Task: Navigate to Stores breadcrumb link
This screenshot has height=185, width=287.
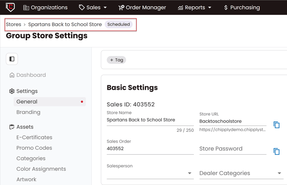Action: pyautogui.click(x=13, y=25)
